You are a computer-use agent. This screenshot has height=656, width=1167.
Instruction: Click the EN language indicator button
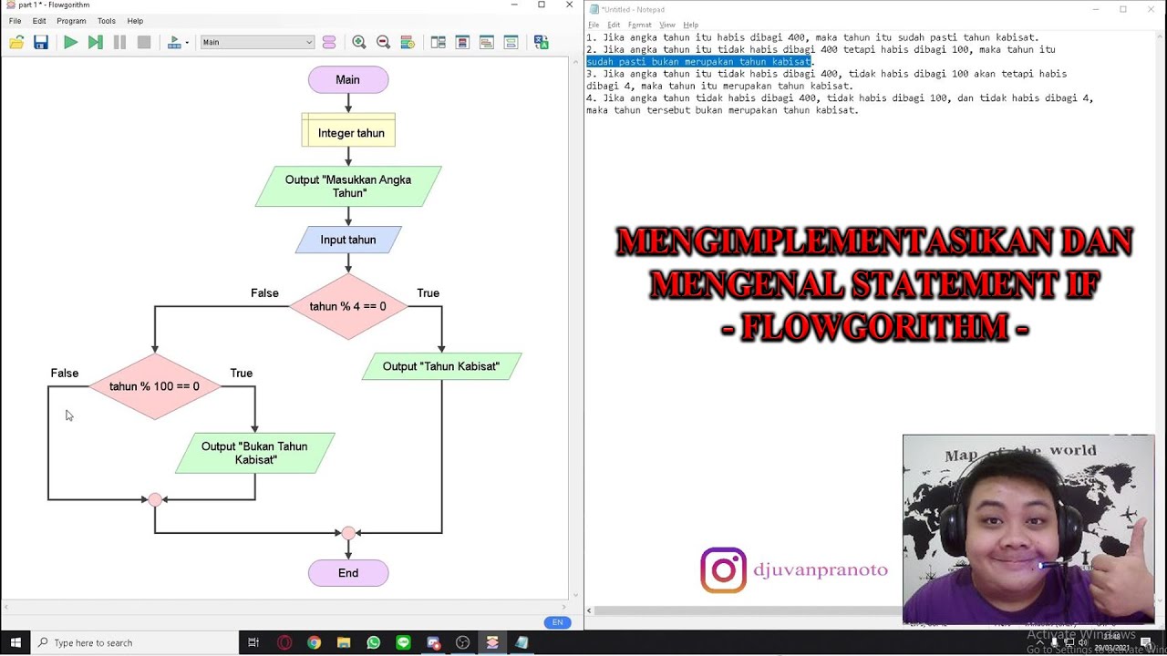(x=557, y=622)
